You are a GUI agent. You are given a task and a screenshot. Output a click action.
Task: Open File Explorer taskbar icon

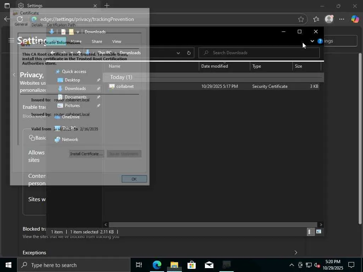(174, 265)
